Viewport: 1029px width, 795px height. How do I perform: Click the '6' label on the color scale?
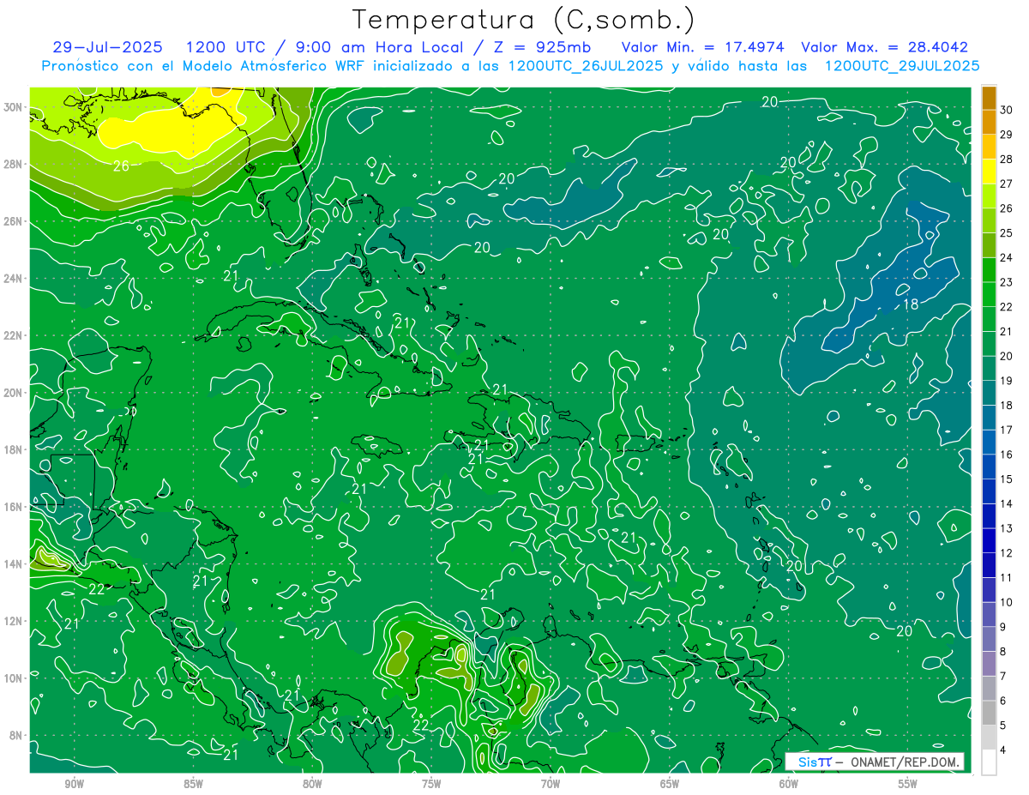pyautogui.click(x=1003, y=701)
